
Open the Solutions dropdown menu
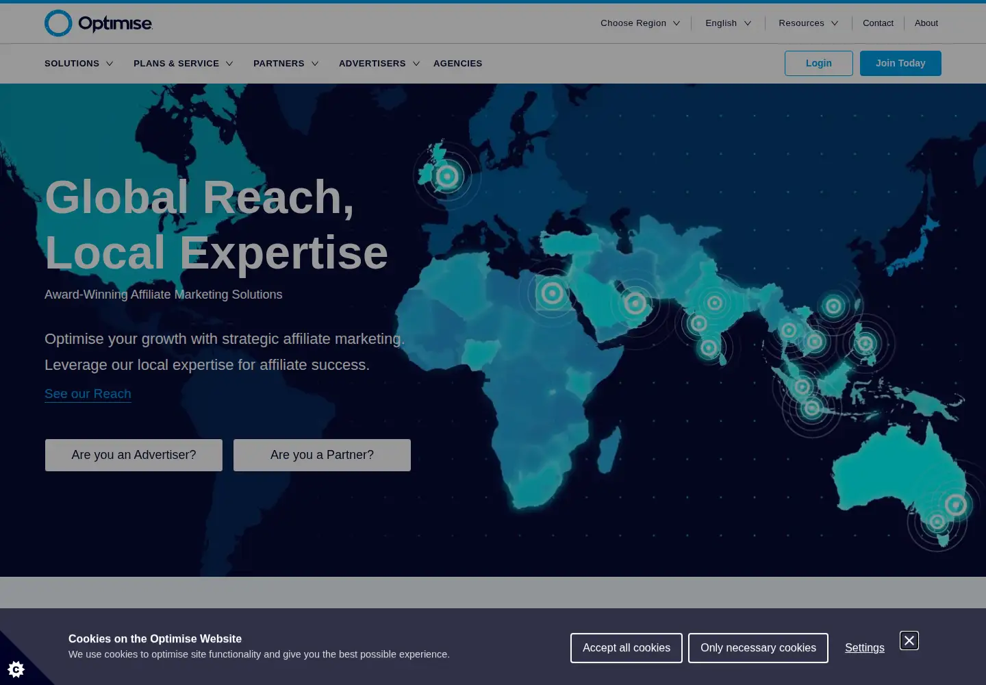79,64
